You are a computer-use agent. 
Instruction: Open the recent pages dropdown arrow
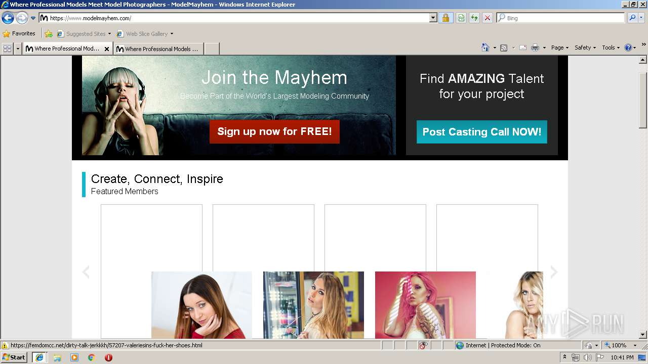[33, 18]
